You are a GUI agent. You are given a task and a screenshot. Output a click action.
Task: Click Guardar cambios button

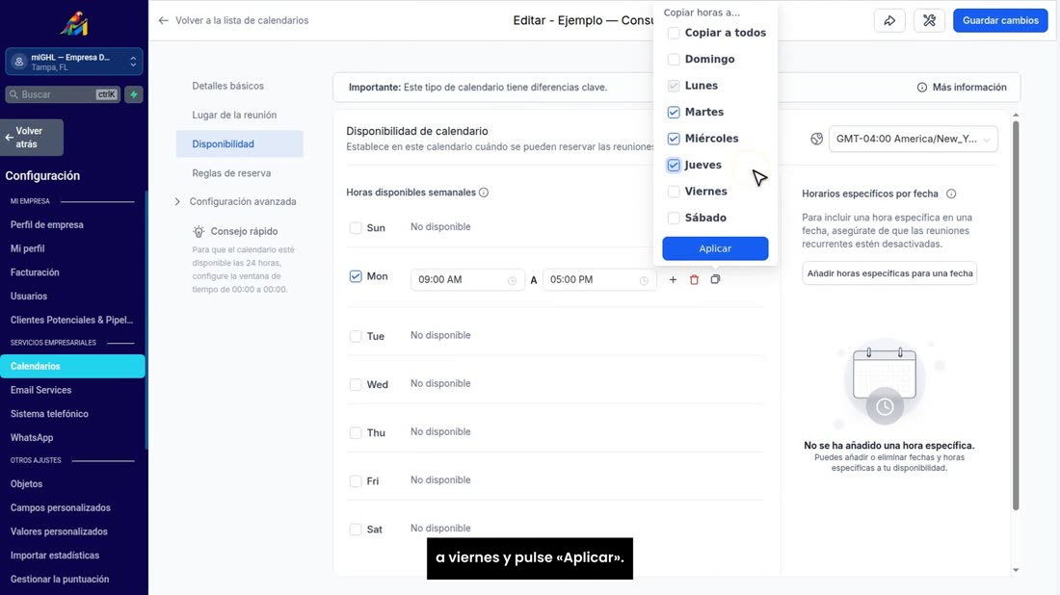[1000, 20]
